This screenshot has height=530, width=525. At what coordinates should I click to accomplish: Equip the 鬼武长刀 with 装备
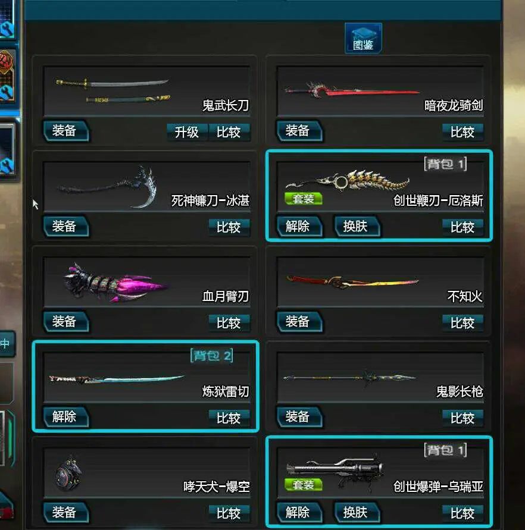pos(65,131)
